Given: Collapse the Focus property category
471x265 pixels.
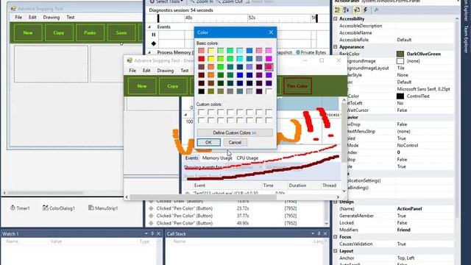Looking at the screenshot, I should [336, 237].
